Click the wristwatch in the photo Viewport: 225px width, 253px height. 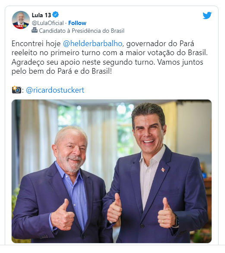[x=176, y=221]
